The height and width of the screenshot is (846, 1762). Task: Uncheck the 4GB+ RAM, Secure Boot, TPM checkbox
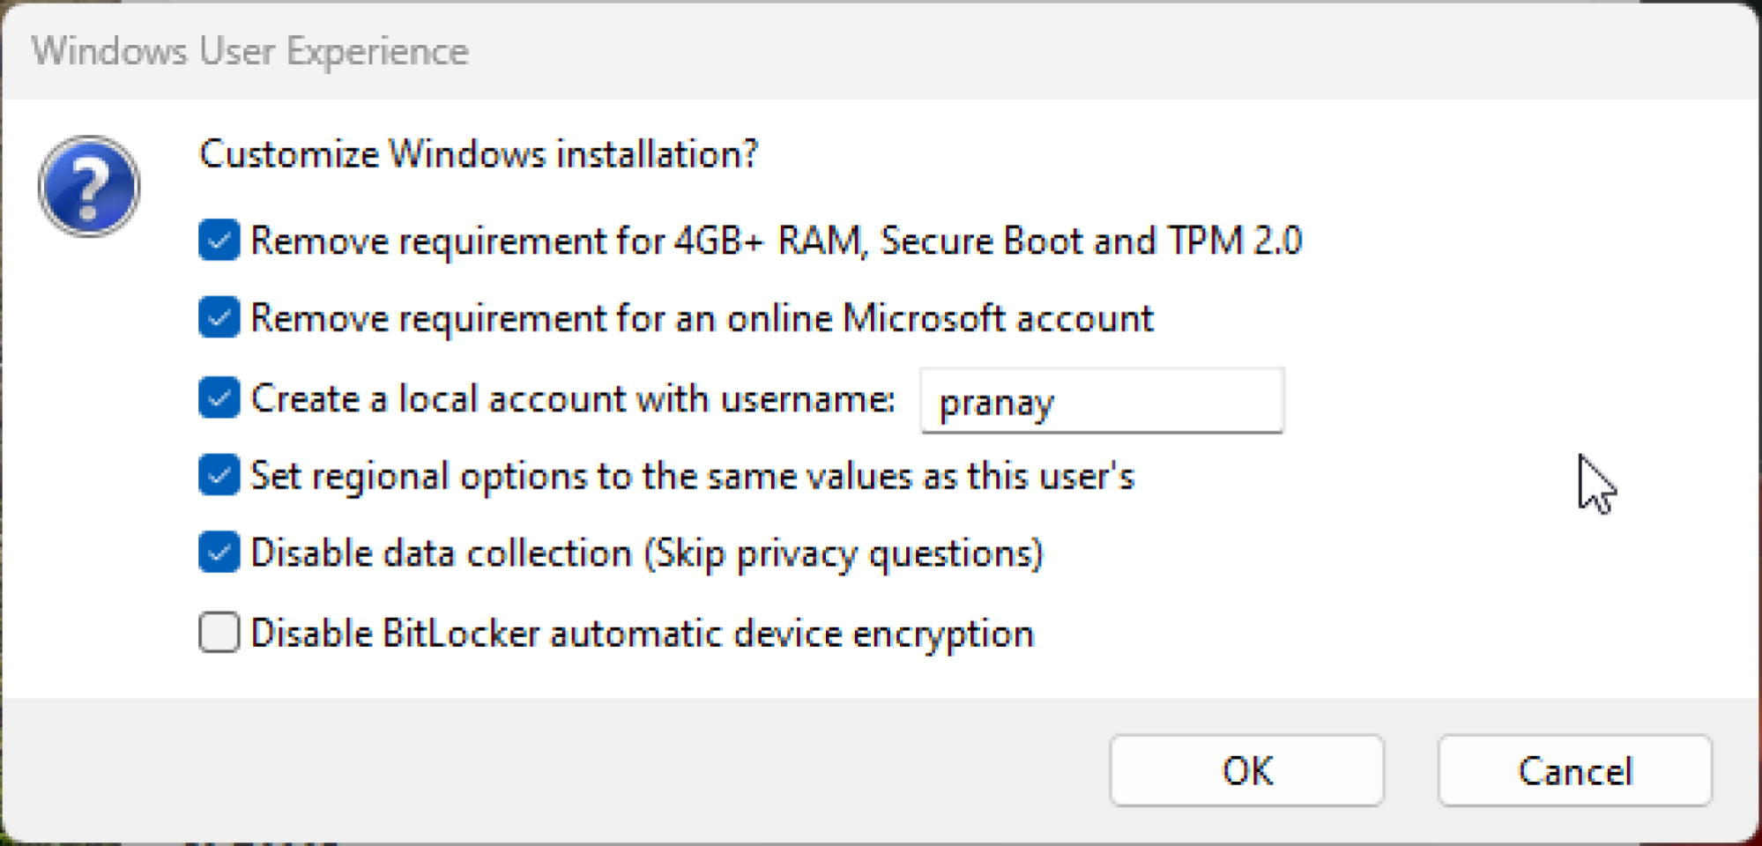point(219,241)
